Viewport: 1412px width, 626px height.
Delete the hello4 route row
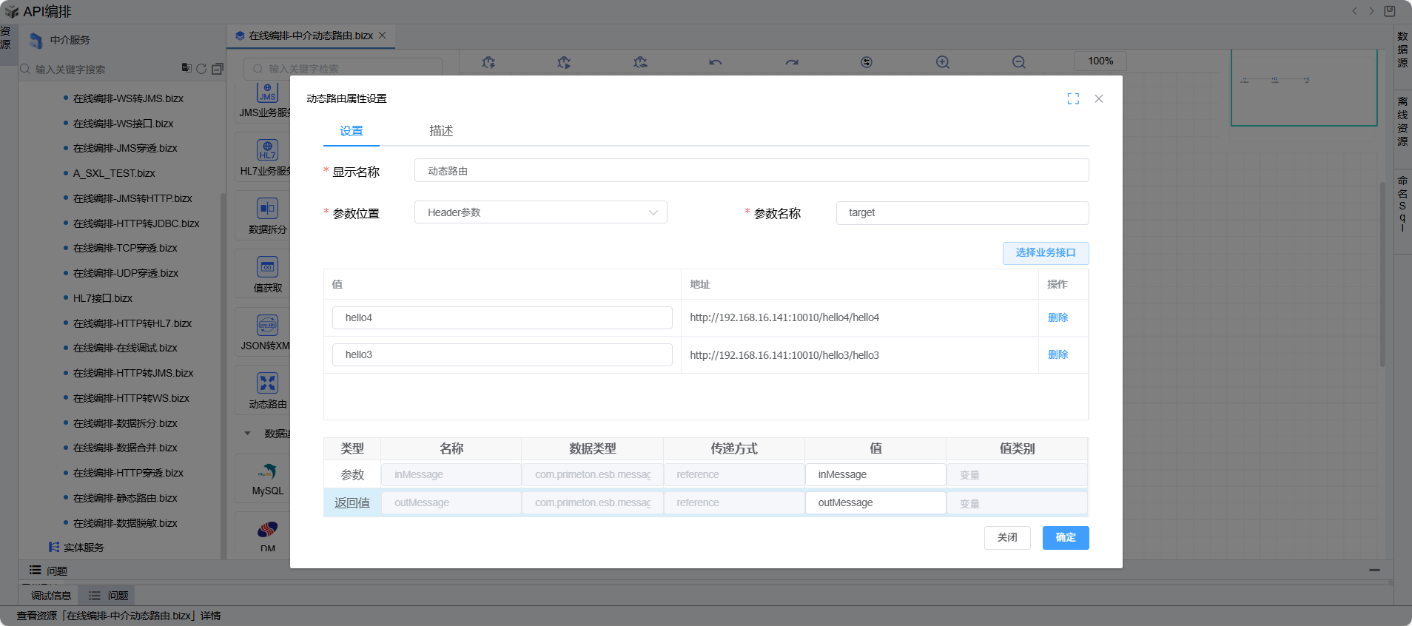click(1058, 317)
